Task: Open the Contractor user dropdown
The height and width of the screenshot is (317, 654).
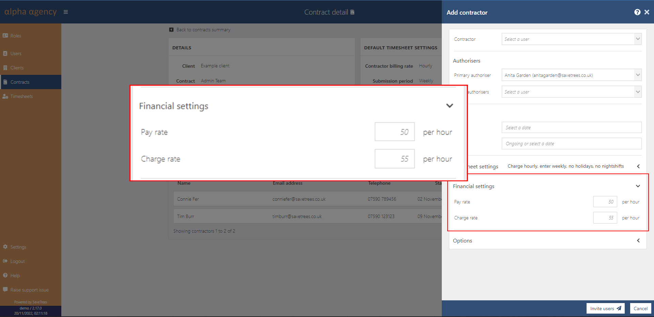Action: 572,39
